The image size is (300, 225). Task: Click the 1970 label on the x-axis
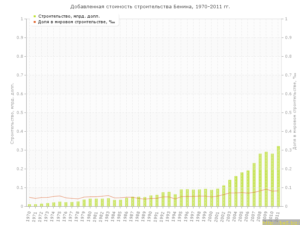point(29,216)
